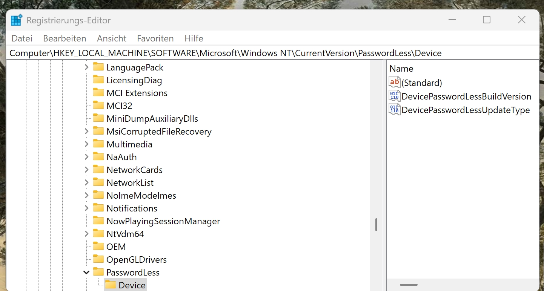Click the OEM folder icon
Viewport: 544px width, 291px height.
pyautogui.click(x=98, y=247)
